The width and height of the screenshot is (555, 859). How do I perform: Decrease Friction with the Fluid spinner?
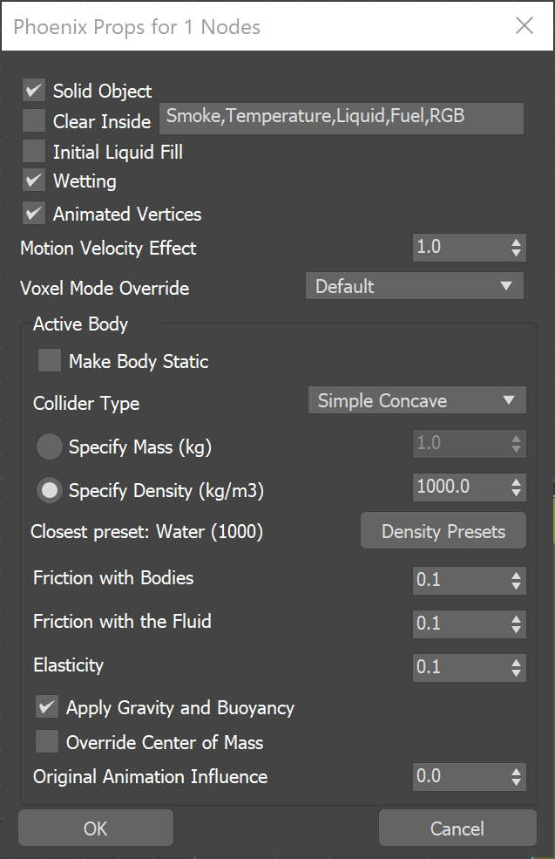click(x=516, y=630)
